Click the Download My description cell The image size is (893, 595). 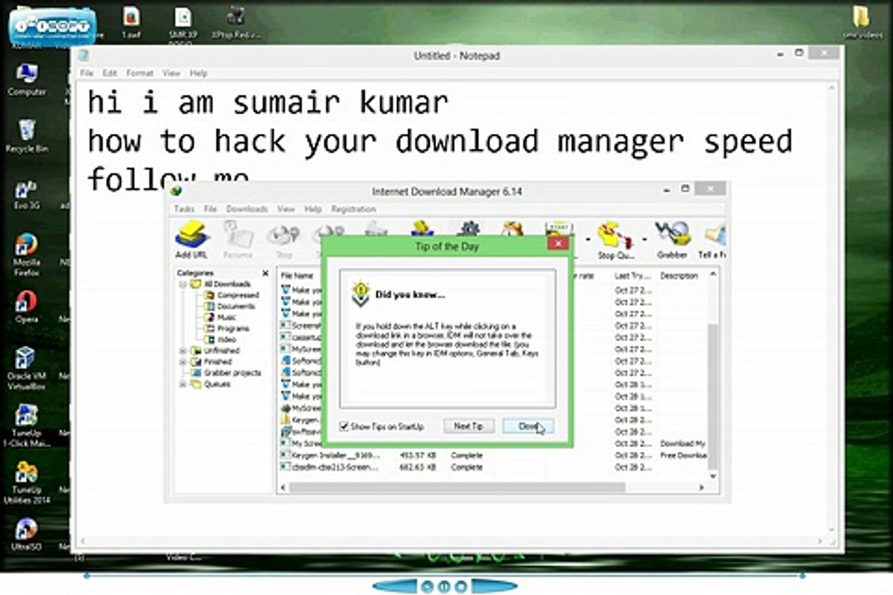pos(683,444)
